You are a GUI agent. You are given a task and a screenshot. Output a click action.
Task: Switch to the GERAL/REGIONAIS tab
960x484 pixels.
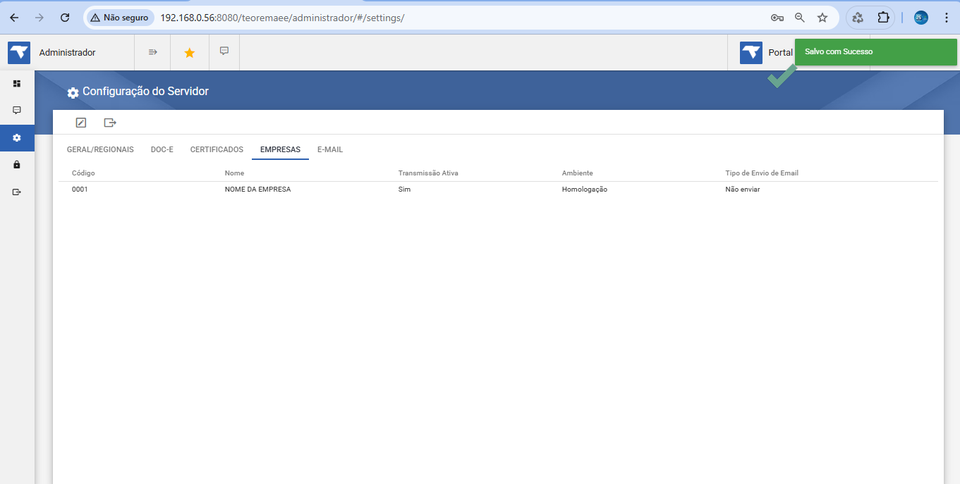(100, 149)
